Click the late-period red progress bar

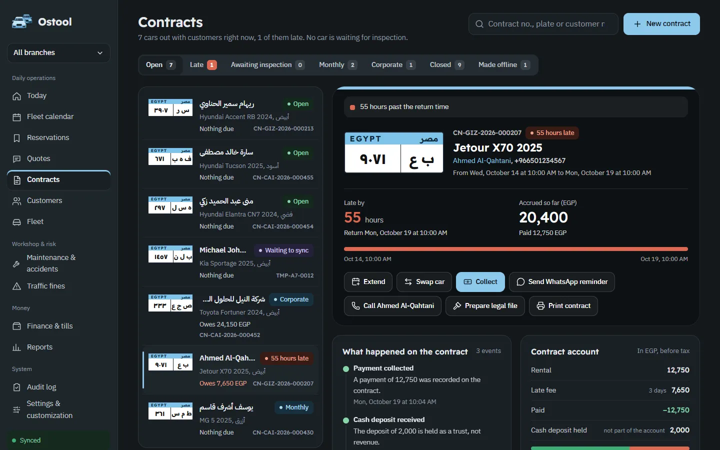(x=516, y=248)
